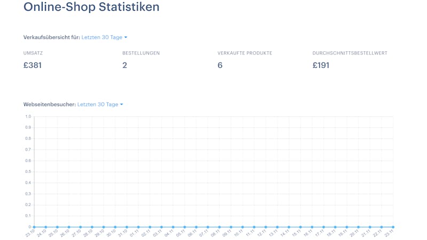Click the UMSATZ label
This screenshot has height=240, width=427.
(x=33, y=53)
